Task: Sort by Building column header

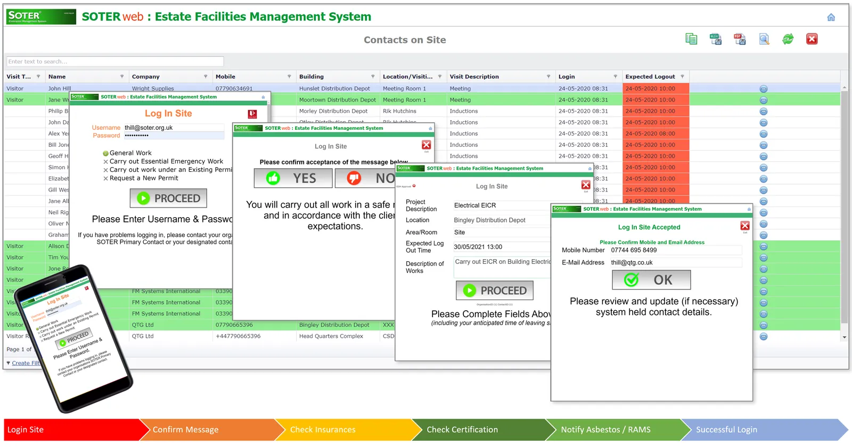Action: [x=312, y=77]
